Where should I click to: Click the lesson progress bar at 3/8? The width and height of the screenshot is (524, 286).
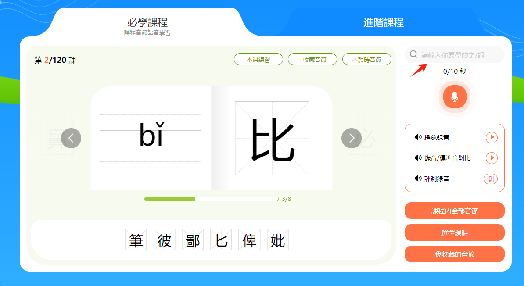212,199
